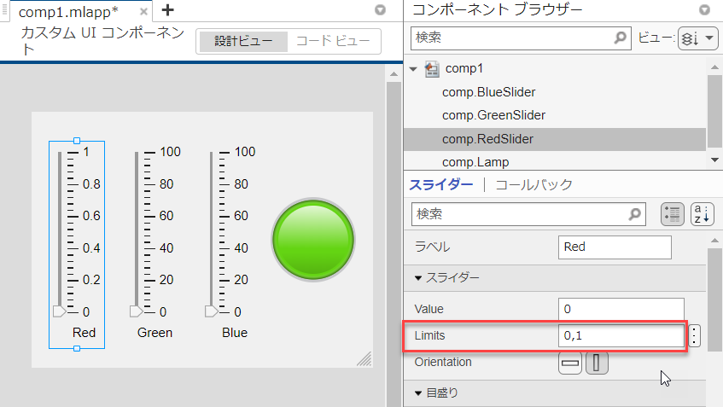Sort properties alphabetically with A-Z icon

(x=702, y=214)
